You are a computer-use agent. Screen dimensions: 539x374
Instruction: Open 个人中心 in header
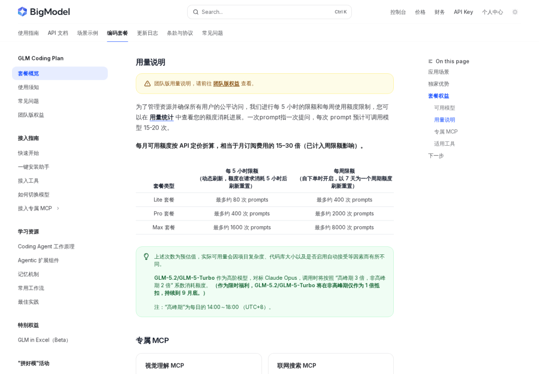coord(492,12)
